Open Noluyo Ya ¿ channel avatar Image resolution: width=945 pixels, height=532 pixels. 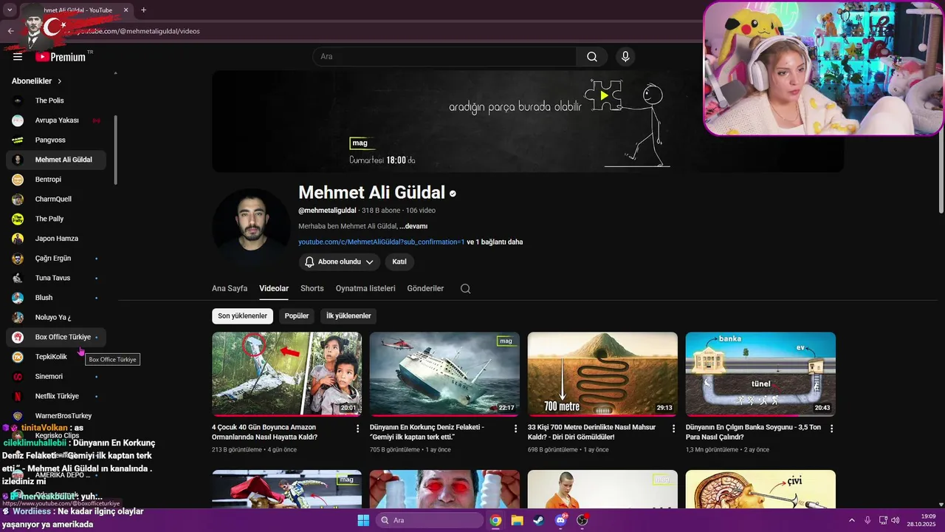point(18,317)
